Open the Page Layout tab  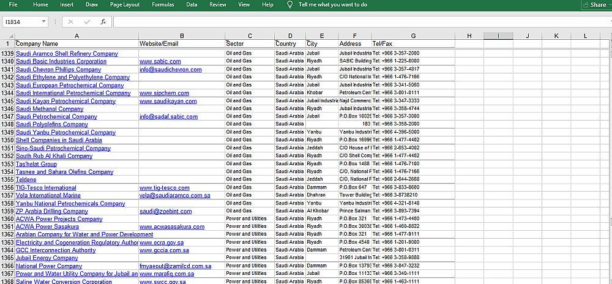click(x=125, y=5)
